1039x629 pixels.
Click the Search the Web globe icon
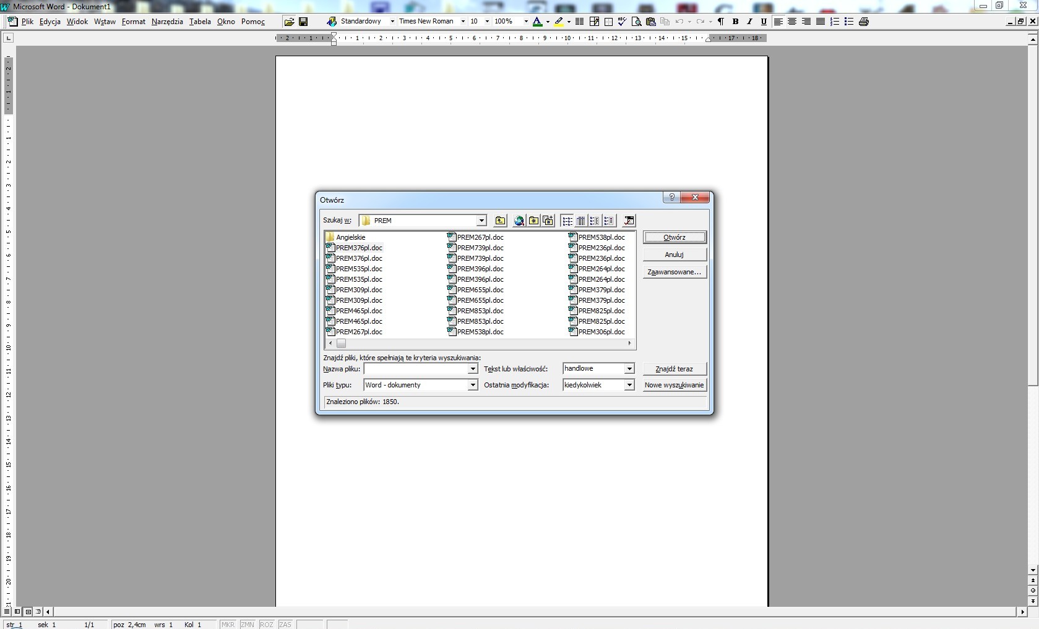(519, 221)
